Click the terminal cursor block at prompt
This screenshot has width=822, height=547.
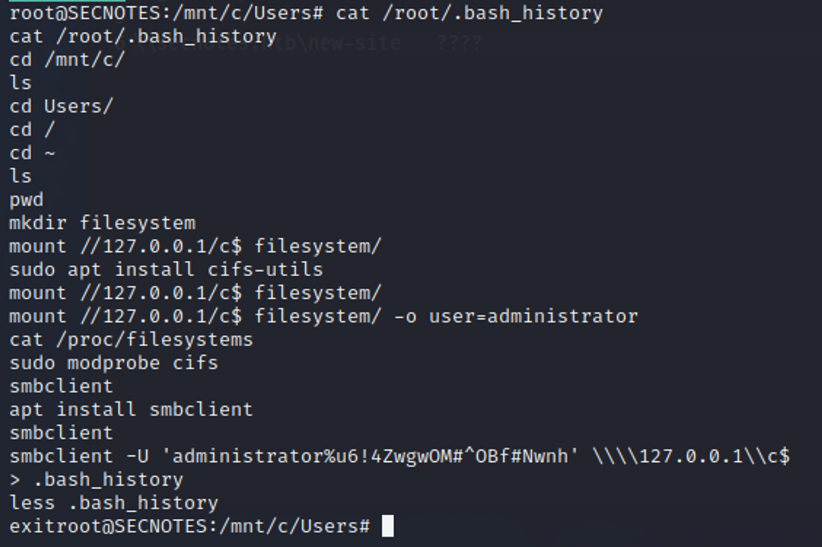[387, 526]
